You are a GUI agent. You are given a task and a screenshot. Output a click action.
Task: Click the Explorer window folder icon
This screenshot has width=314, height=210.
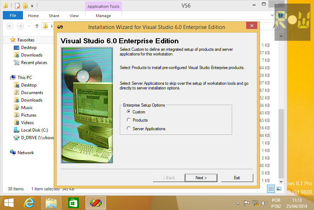(x=6, y=5)
